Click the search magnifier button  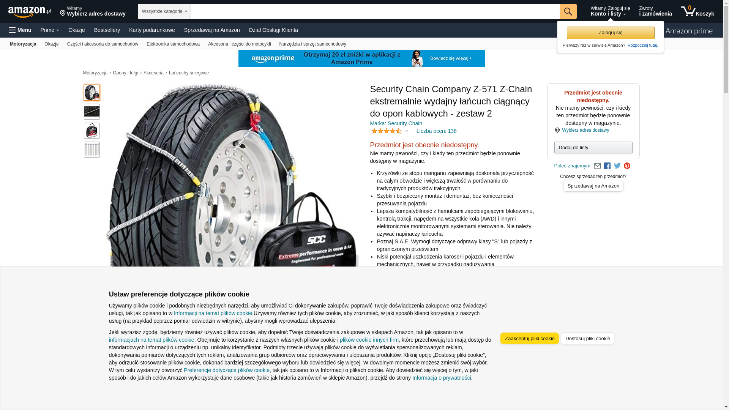pyautogui.click(x=568, y=11)
